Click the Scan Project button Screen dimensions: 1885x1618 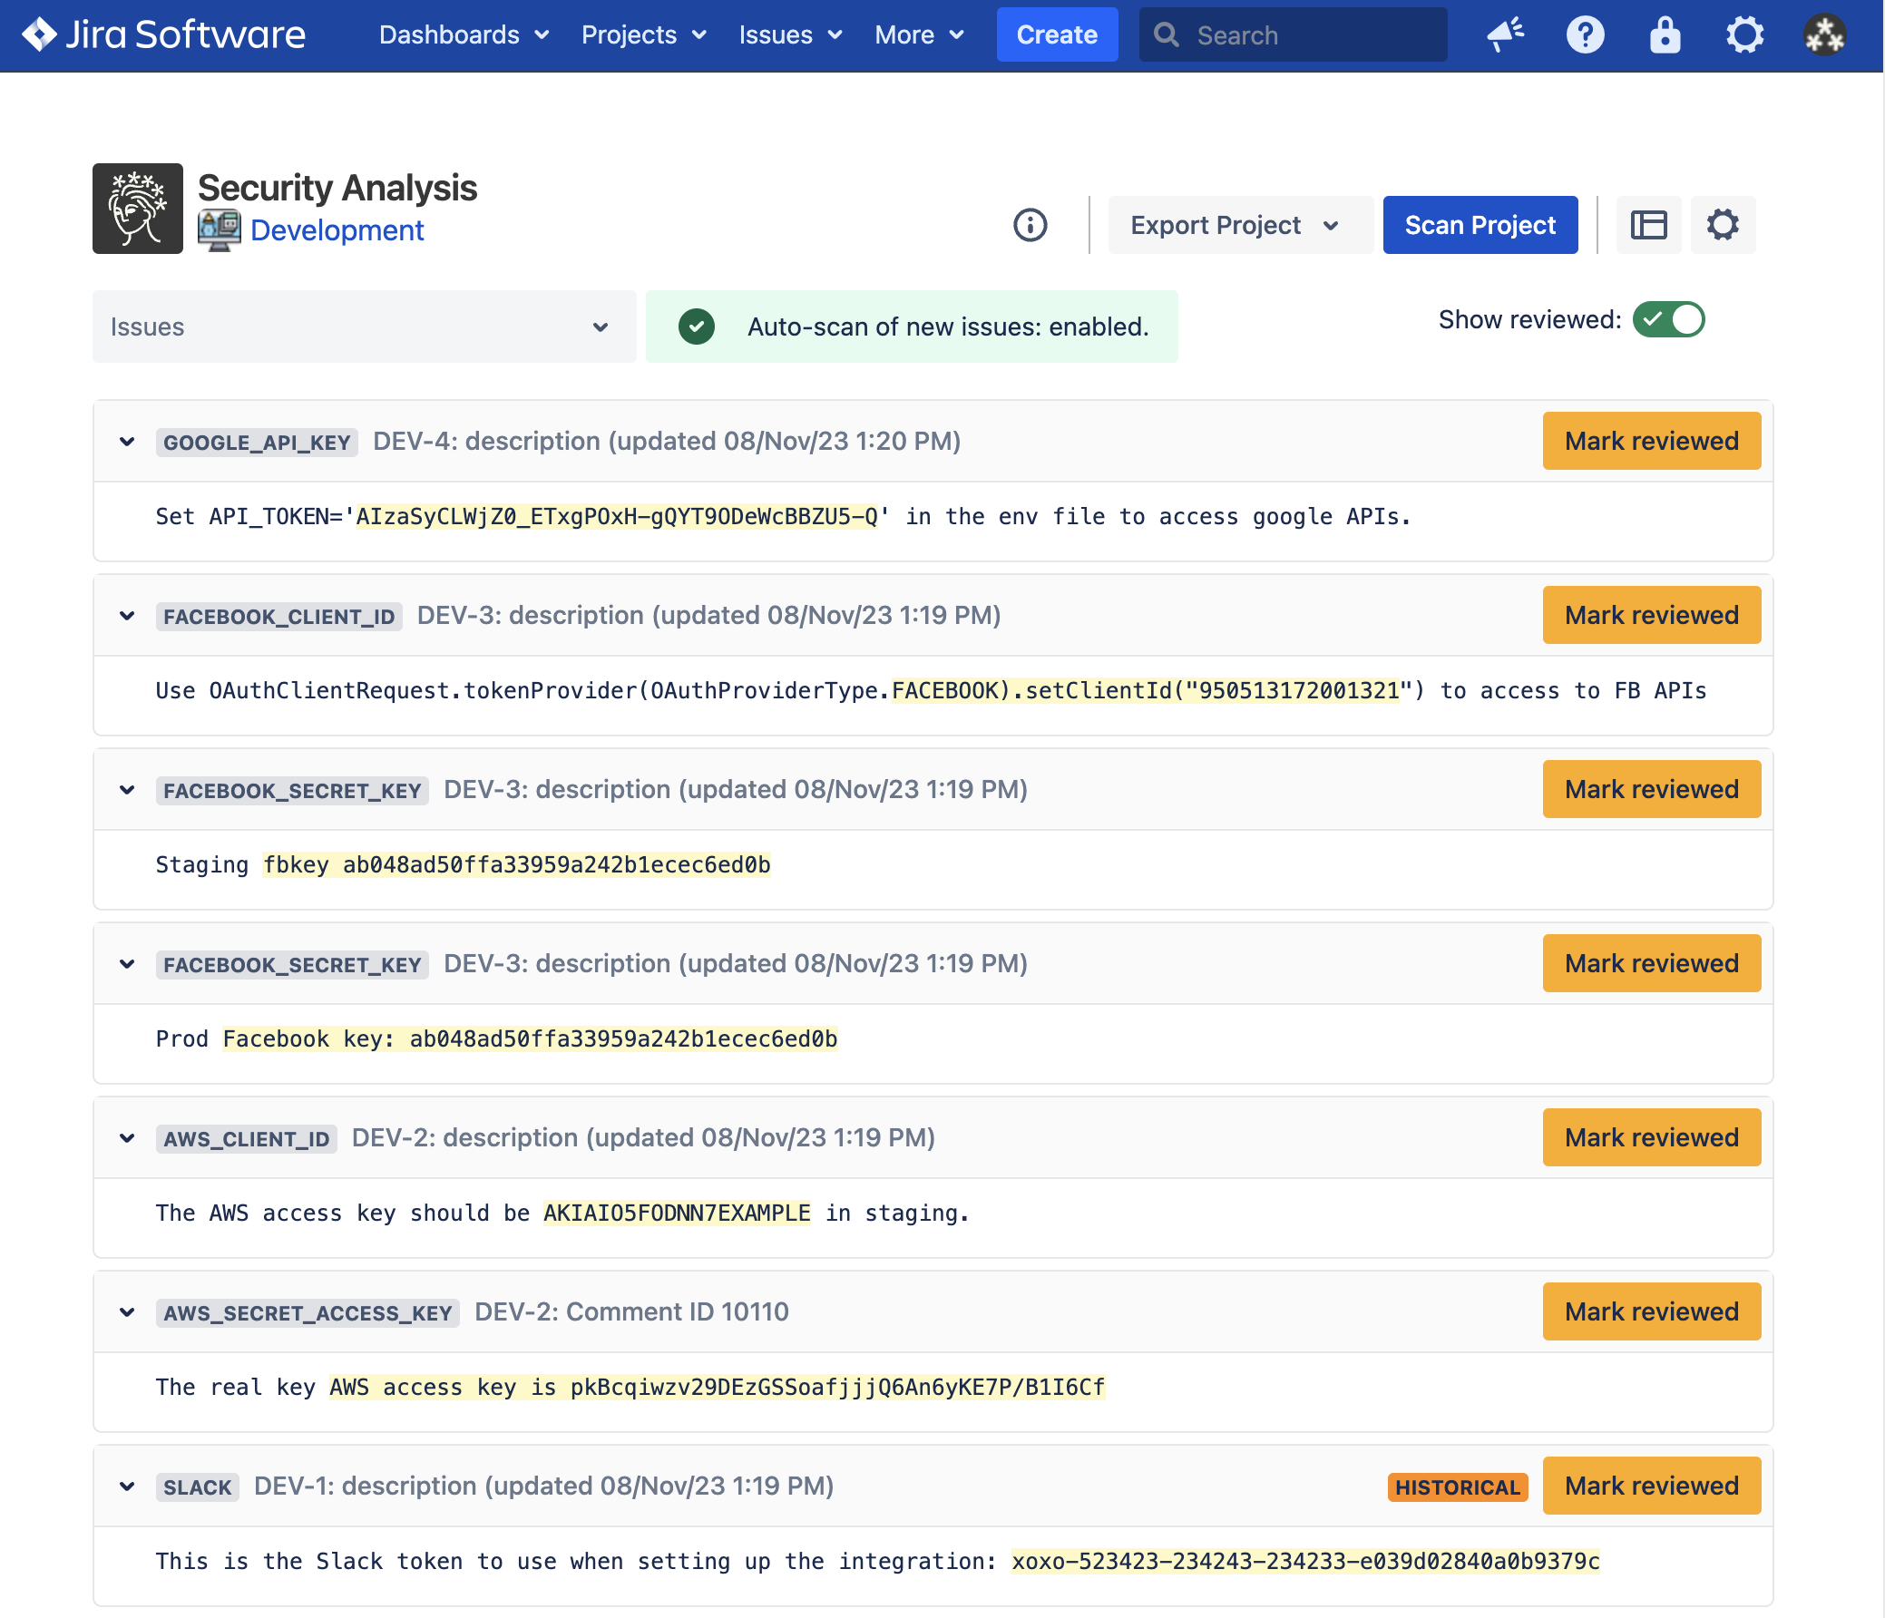tap(1480, 225)
